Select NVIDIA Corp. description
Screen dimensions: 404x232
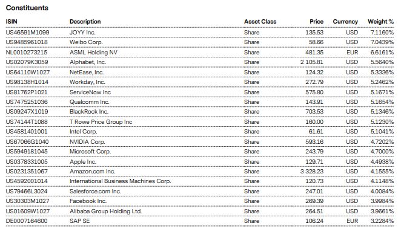tap(87, 142)
